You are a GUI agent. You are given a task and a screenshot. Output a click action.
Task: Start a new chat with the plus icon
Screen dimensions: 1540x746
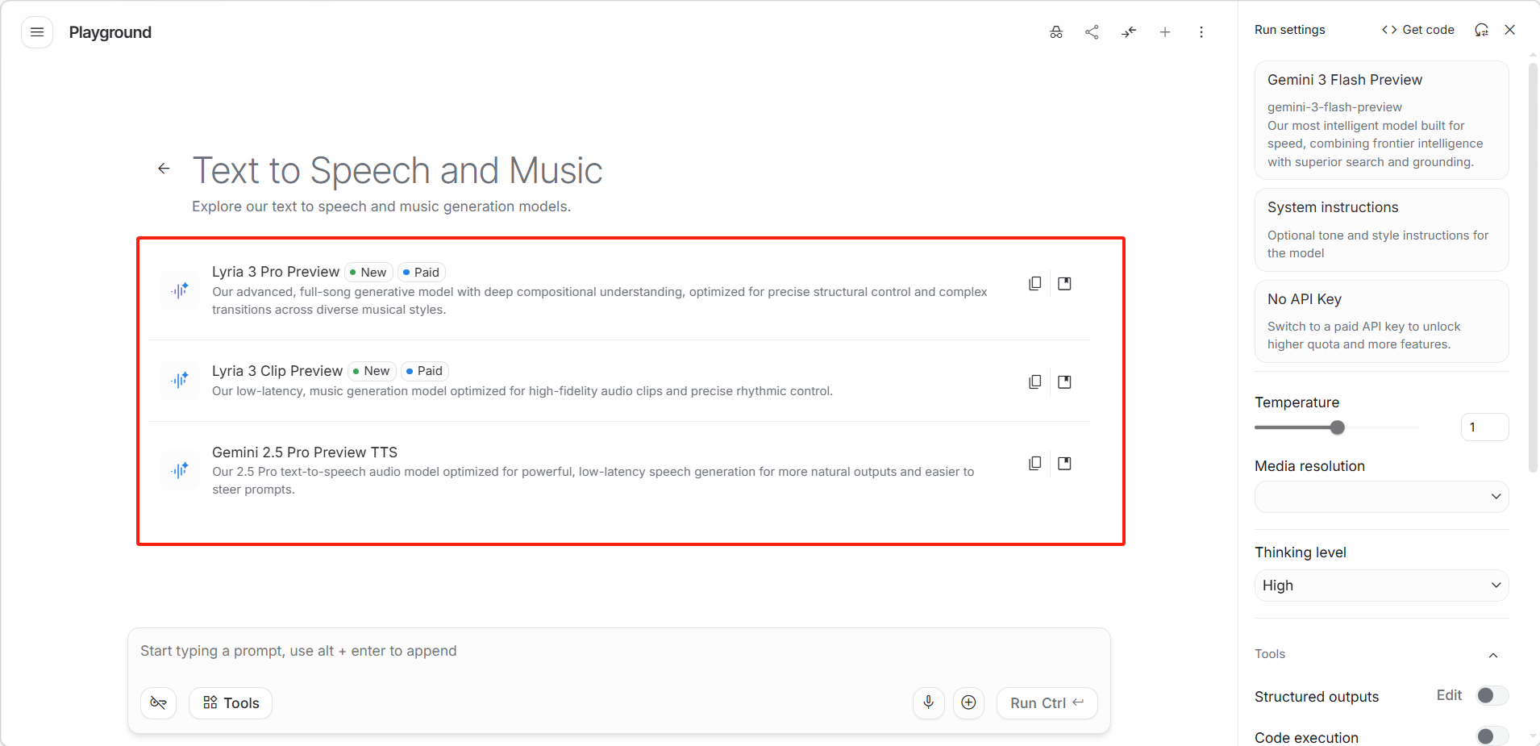pos(1165,32)
